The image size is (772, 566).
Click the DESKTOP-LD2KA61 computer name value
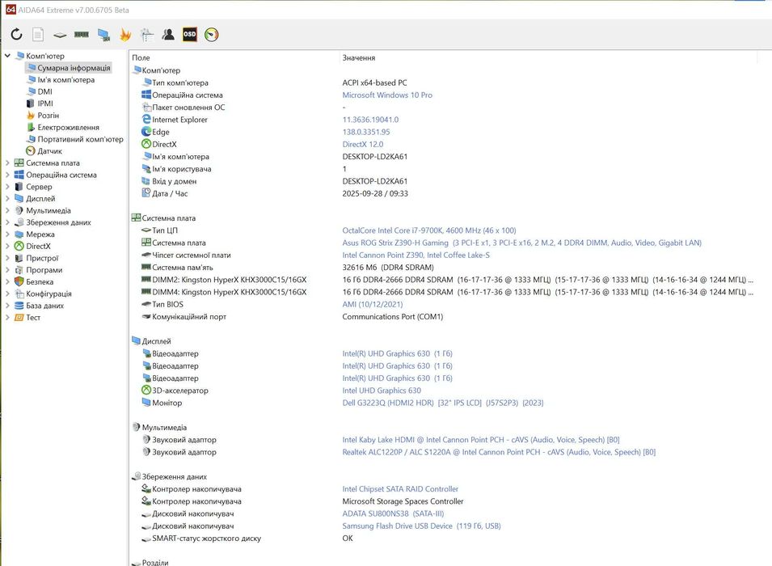pyautogui.click(x=374, y=157)
